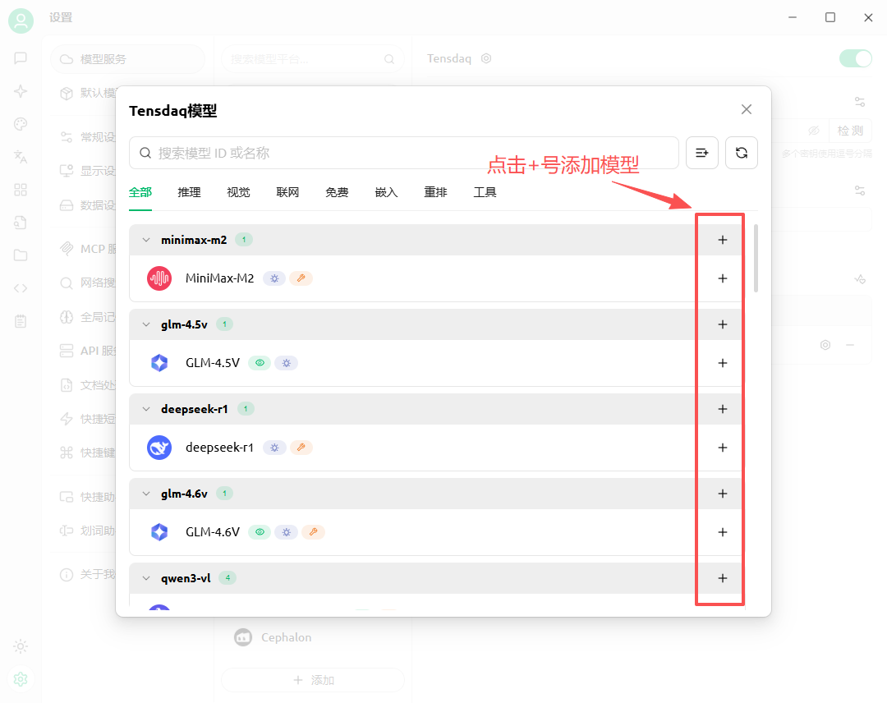
Task: Click the tool wrench tag on GLM-4.6V
Action: [x=314, y=532]
